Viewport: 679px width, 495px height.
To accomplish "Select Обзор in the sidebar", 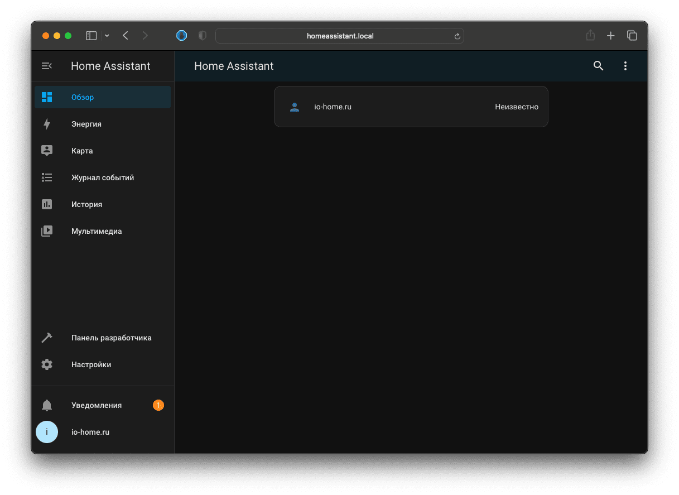I will click(x=103, y=97).
